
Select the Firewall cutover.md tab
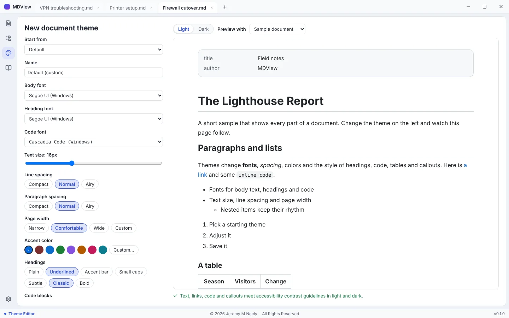point(184,8)
